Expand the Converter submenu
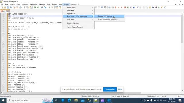This screenshot has width=184, height=103. 78,10
